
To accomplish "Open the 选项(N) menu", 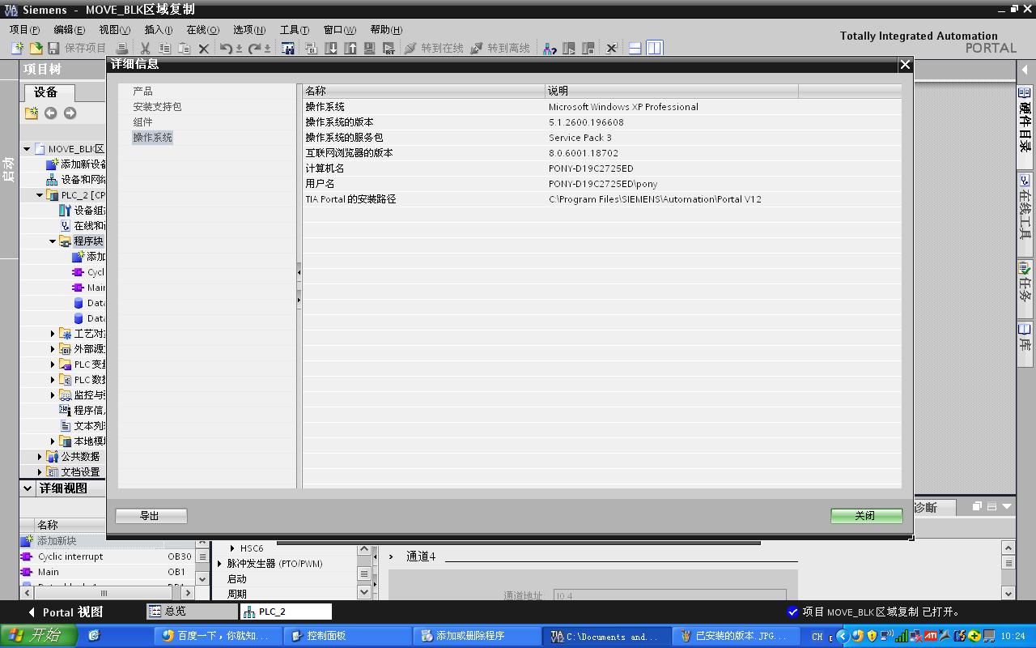I will [249, 30].
